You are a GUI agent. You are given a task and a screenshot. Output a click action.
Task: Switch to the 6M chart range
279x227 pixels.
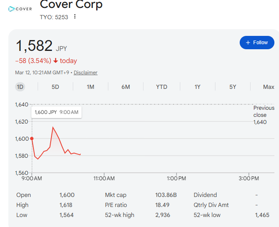(125, 87)
